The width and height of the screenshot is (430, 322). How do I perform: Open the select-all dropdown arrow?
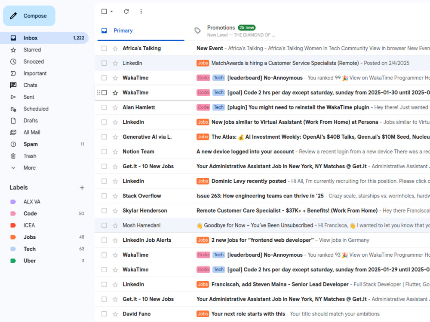[112, 12]
